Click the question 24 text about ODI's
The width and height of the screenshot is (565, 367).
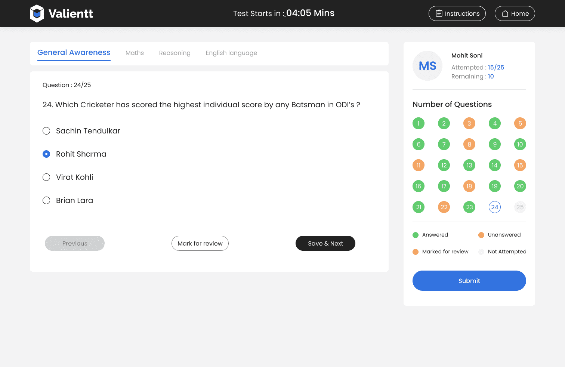pos(201,105)
